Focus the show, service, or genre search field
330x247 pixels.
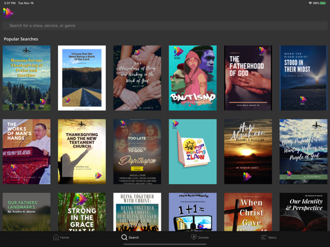(x=165, y=26)
